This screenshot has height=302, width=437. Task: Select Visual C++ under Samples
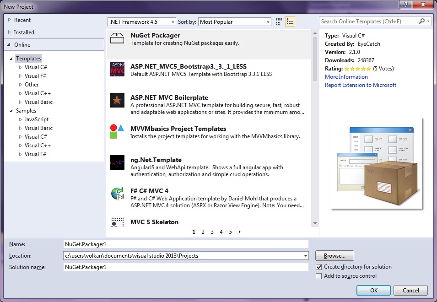(x=38, y=145)
